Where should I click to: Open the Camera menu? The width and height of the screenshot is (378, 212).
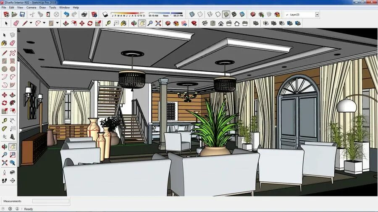[x=31, y=8]
